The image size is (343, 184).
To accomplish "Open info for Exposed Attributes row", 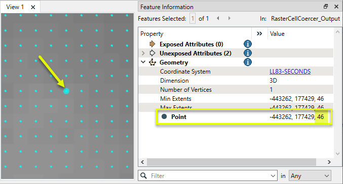I will pos(248,44).
